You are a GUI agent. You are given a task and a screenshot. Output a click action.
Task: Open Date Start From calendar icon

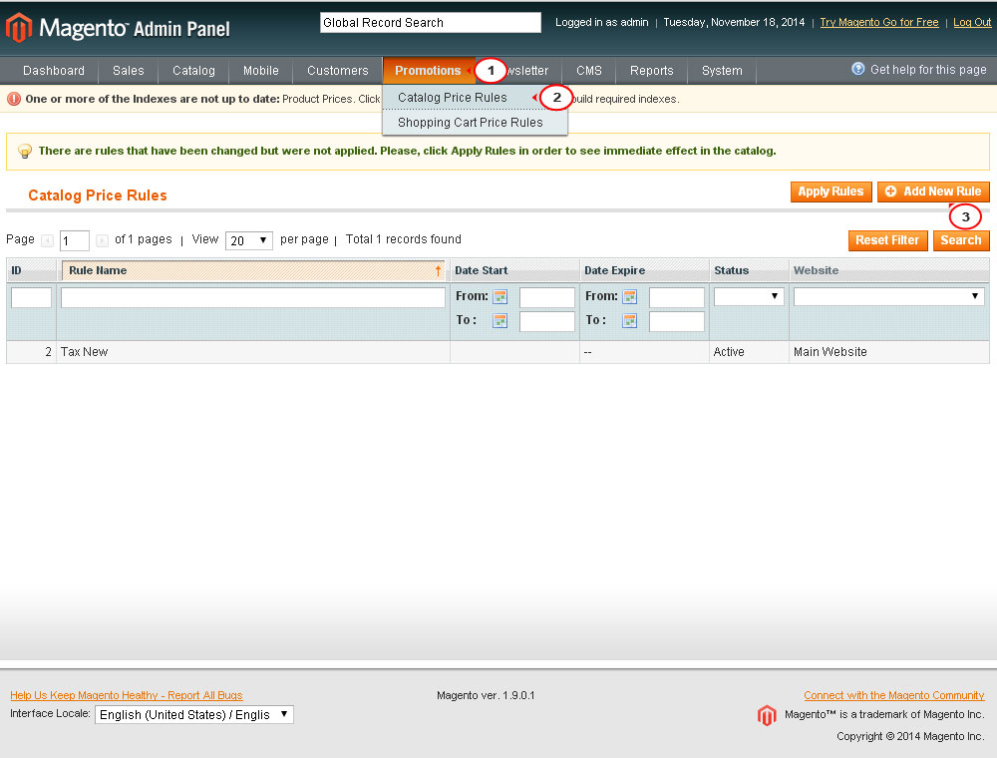click(x=500, y=296)
